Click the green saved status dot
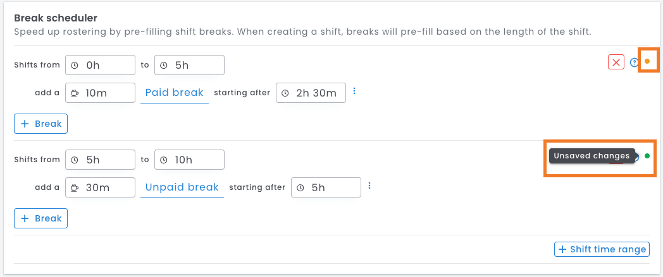This screenshot has width=663, height=277. tap(647, 156)
